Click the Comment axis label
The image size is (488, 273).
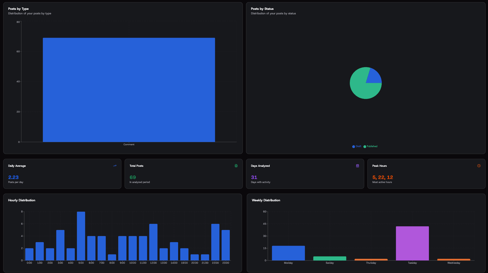[x=129, y=144]
